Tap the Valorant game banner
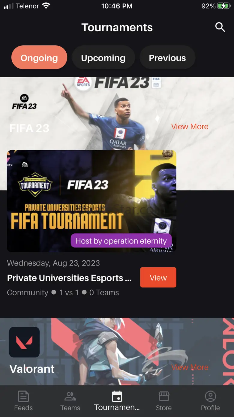This screenshot has height=417, width=234. [x=117, y=351]
